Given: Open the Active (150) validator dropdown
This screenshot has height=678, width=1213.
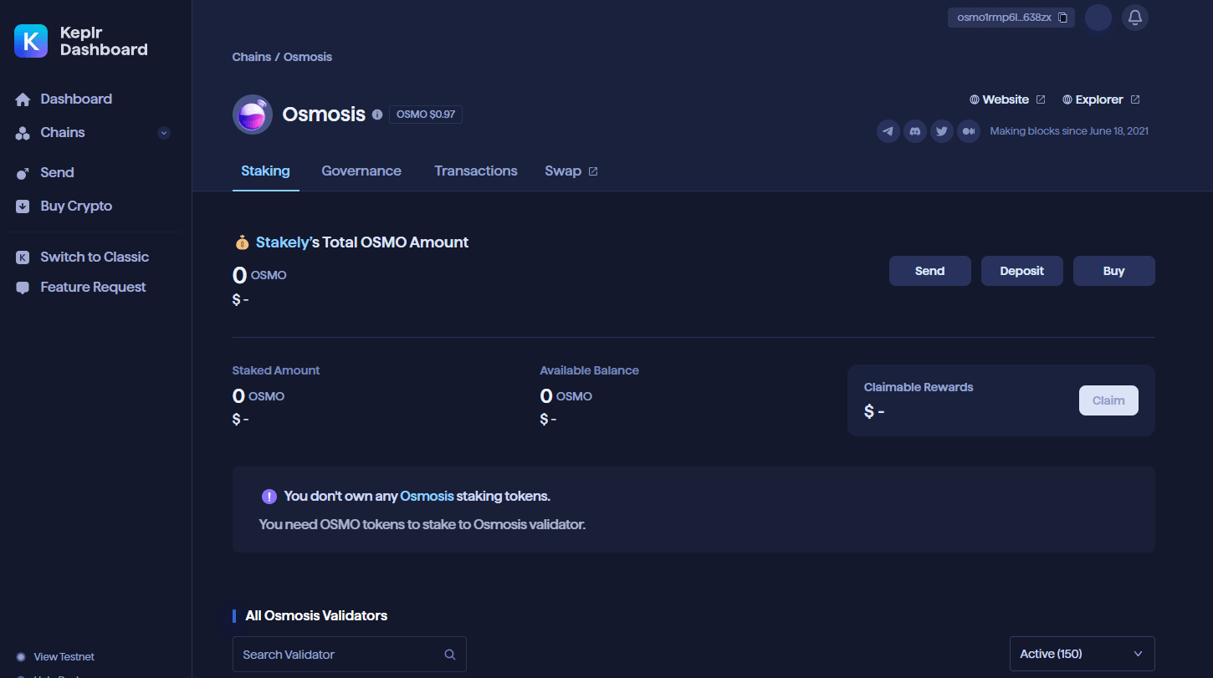Looking at the screenshot, I should (x=1082, y=654).
